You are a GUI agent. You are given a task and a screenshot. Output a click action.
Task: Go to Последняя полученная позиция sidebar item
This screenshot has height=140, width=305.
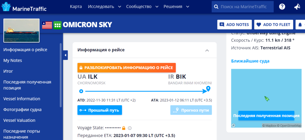tap(27, 85)
